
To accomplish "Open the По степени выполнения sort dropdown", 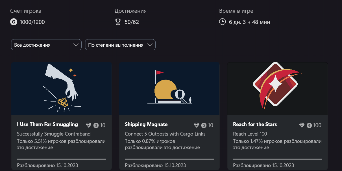I will (x=120, y=45).
